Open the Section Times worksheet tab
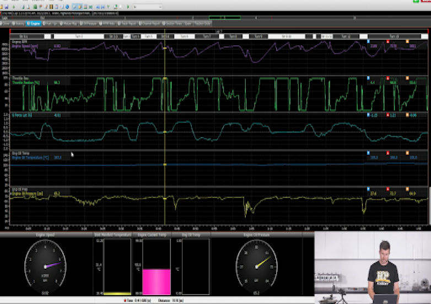The image size is (431, 304). pos(173,24)
